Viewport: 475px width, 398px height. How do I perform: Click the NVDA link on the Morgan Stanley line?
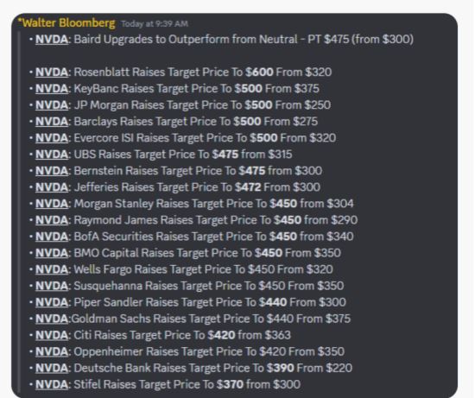coord(52,204)
